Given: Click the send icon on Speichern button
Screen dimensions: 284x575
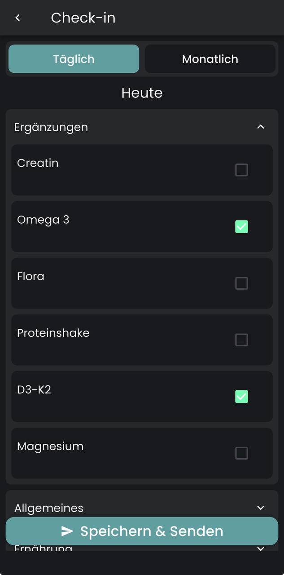Looking at the screenshot, I should (67, 531).
